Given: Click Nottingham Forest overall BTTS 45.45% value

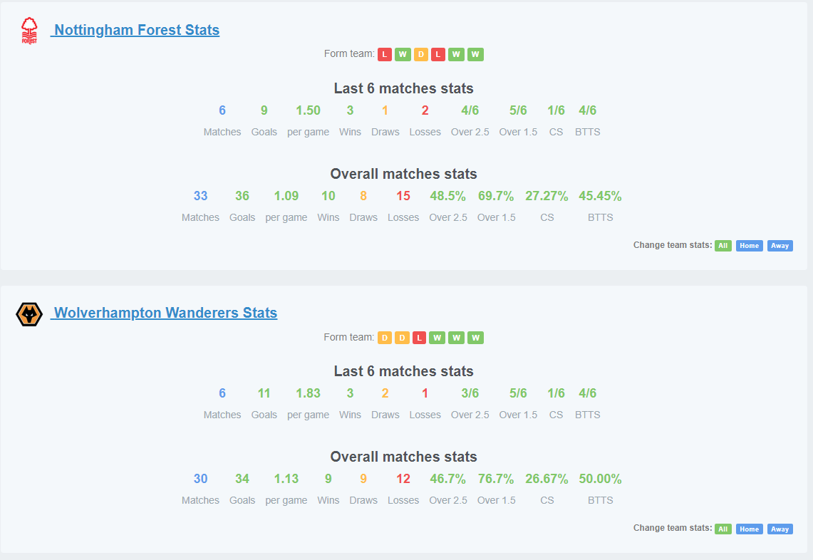Looking at the screenshot, I should 600,196.
